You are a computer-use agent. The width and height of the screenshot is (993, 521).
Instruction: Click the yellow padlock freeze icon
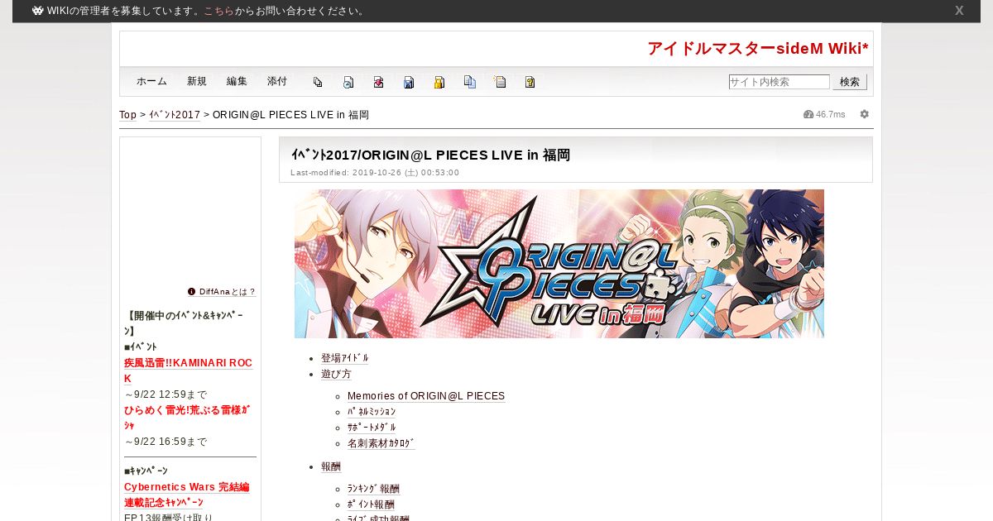point(439,82)
